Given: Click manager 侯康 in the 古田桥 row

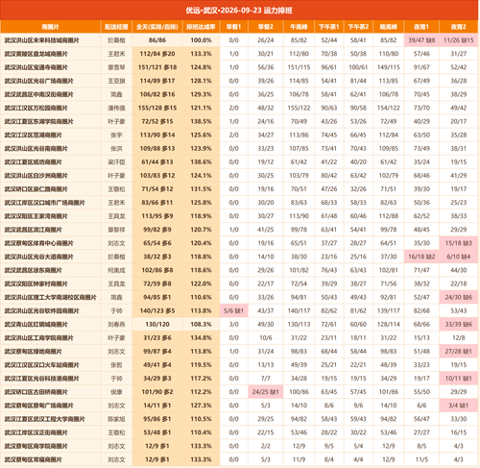Looking at the screenshot, I should coord(116,392).
